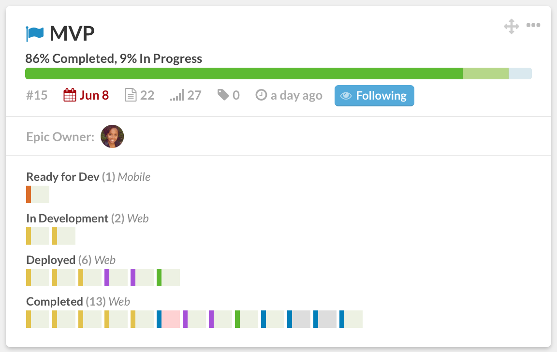Viewport: 557px width, 352px height.
Task: Click the Jun 8 due date
Action: (94, 95)
